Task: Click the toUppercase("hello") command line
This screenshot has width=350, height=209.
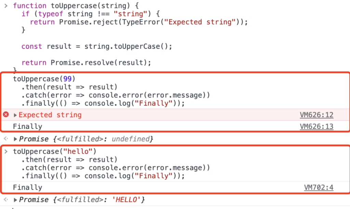Action: (x=54, y=152)
